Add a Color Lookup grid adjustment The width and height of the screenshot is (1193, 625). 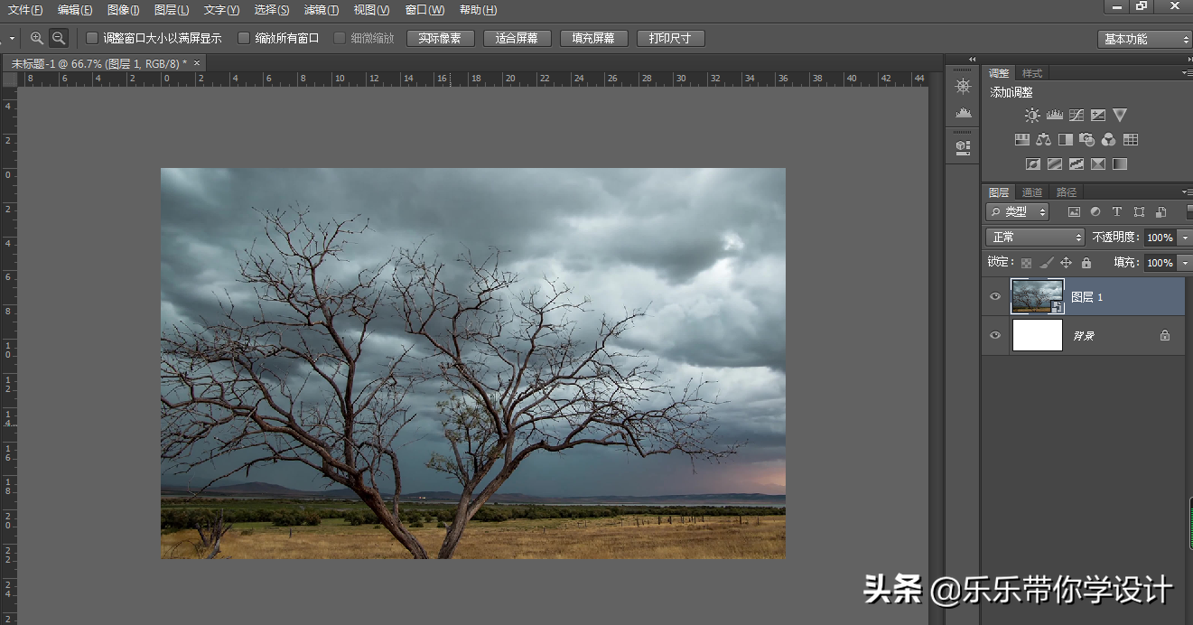[x=1131, y=140]
